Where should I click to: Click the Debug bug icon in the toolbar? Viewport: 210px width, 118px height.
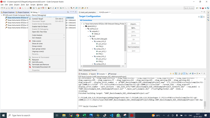pyautogui.click(x=61, y=8)
